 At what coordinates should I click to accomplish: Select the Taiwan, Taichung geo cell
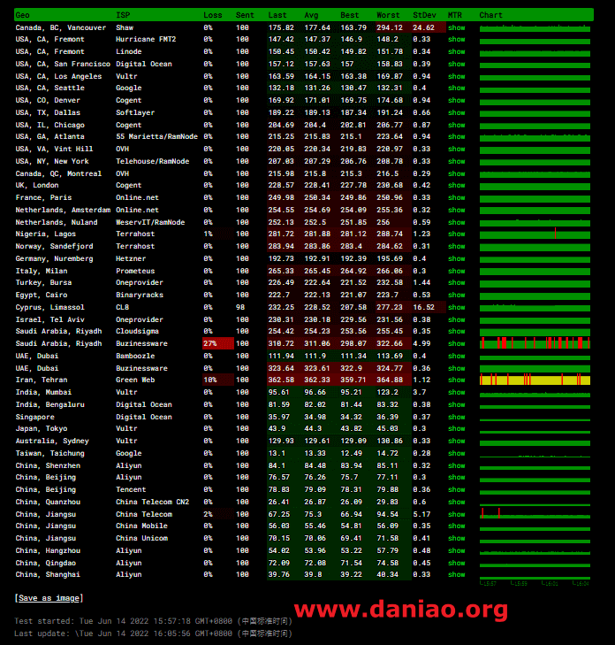click(50, 453)
